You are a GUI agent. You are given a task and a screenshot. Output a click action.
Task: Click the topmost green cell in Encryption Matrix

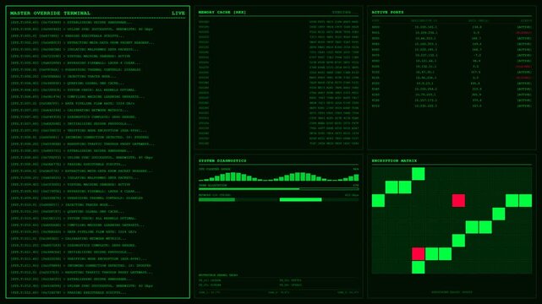pyautogui.click(x=419, y=174)
